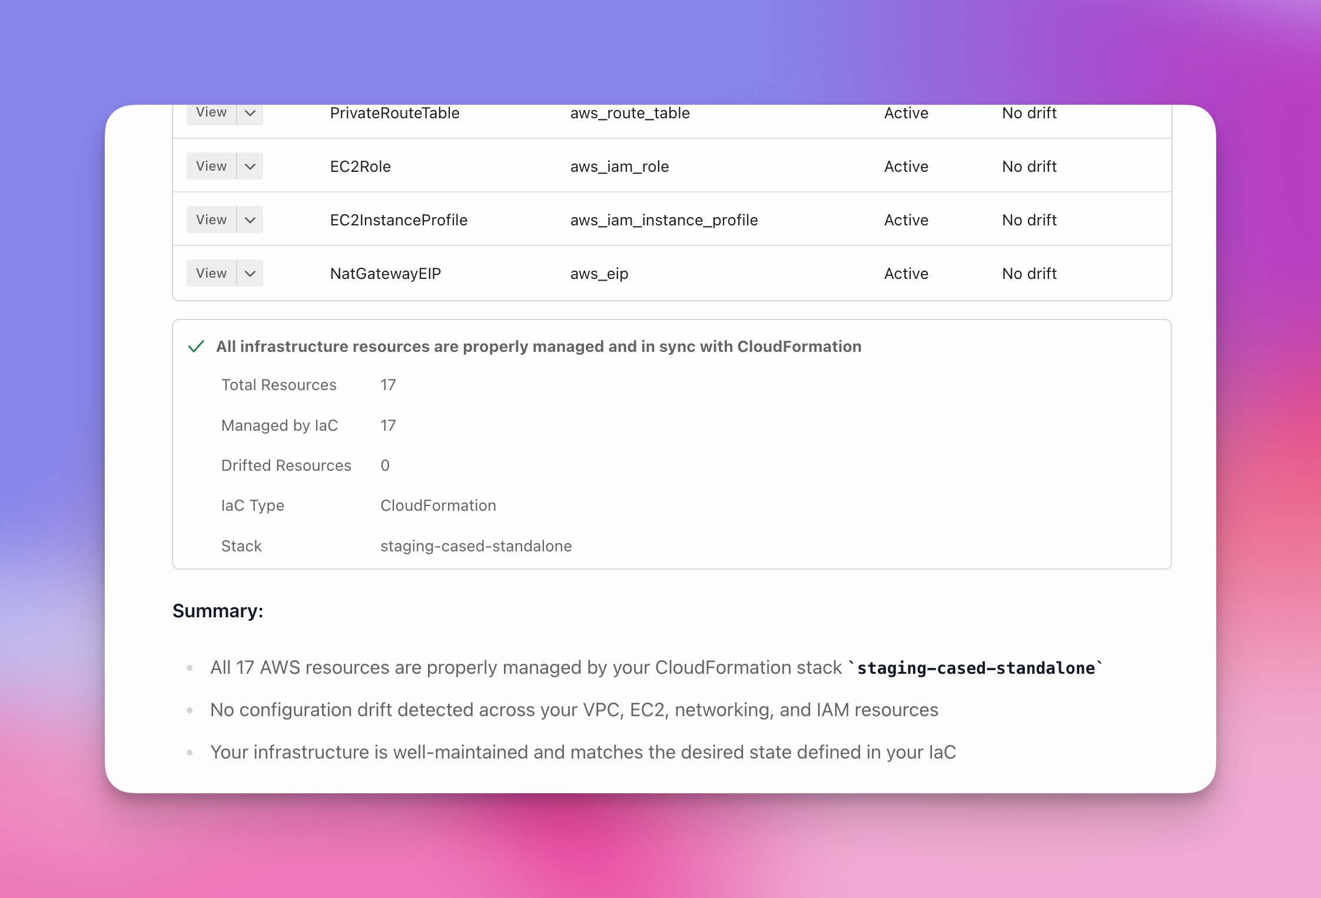Click the Total Resources value 17
The width and height of the screenshot is (1321, 898).
[x=388, y=385]
